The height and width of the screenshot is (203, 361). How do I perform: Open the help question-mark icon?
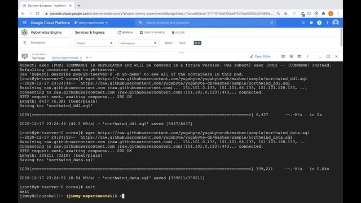pyautogui.click(x=311, y=23)
